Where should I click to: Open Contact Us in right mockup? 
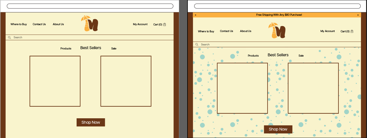click(227, 31)
